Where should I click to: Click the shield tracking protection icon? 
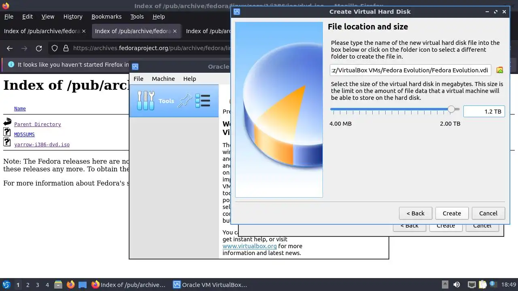click(x=55, y=48)
